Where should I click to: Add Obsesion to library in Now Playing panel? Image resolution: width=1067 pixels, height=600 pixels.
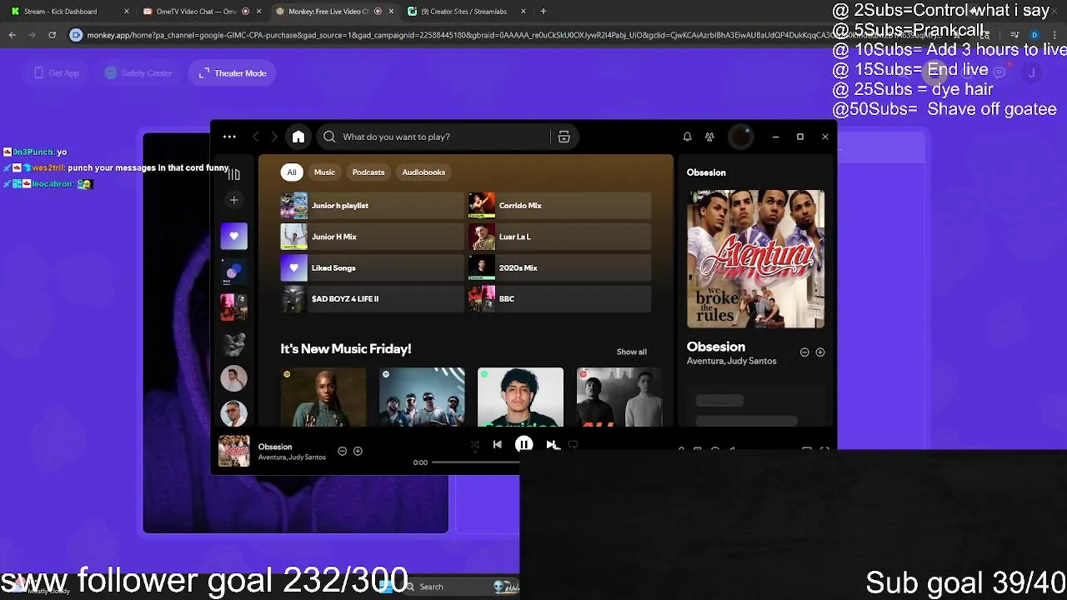coord(820,352)
